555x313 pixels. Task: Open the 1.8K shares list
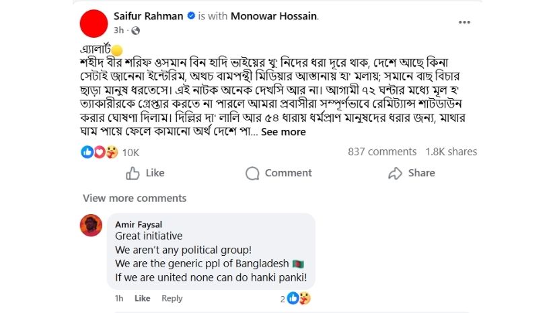click(451, 152)
